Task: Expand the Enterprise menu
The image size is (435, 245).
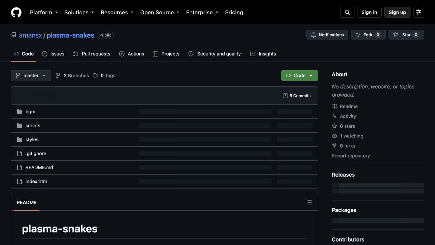Action: pos(202,12)
